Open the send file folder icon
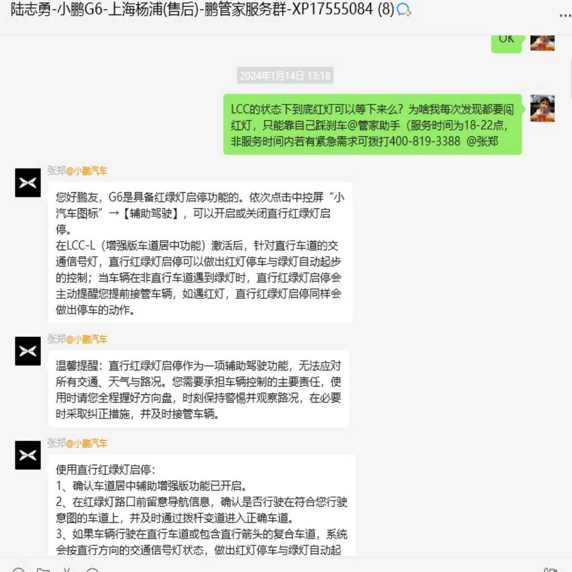This screenshot has height=572, width=572. pos(43,570)
